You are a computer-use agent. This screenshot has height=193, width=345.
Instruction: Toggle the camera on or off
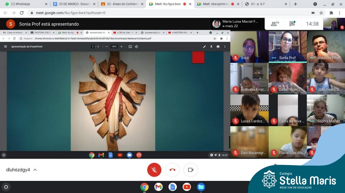pyautogui.click(x=191, y=170)
